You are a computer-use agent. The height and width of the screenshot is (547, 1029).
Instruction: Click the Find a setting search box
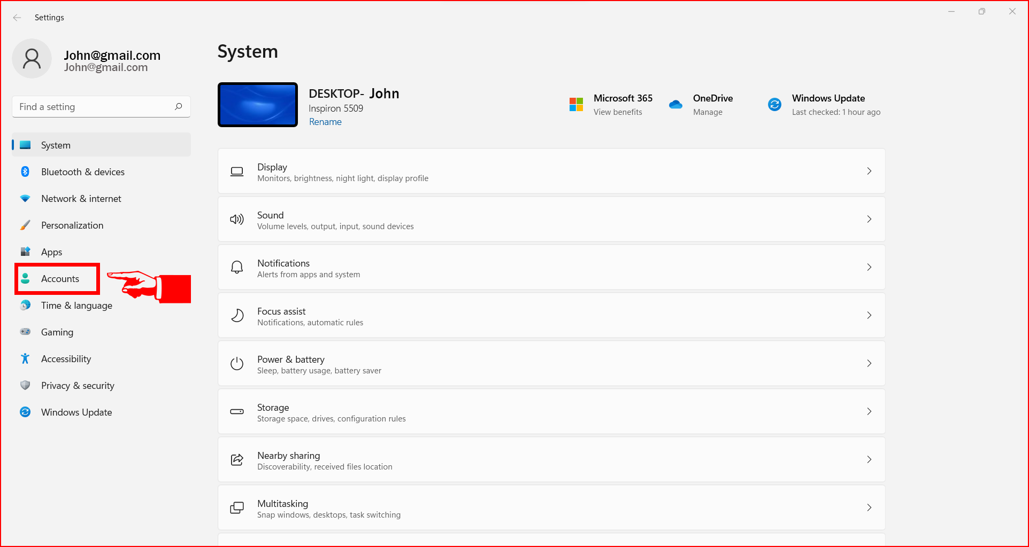pos(101,106)
